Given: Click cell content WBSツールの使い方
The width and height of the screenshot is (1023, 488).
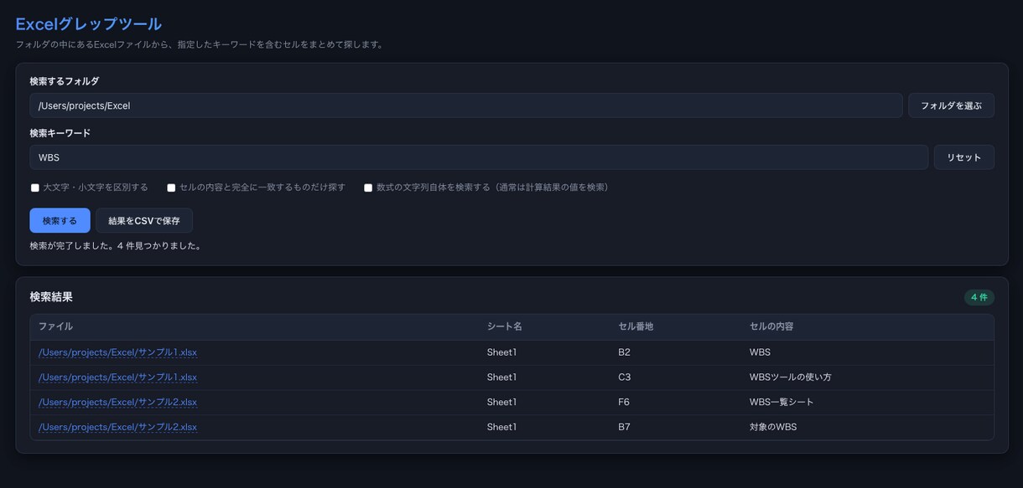Looking at the screenshot, I should pos(791,378).
